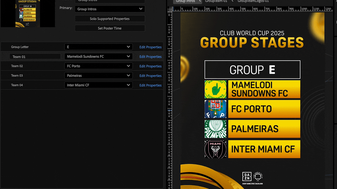Viewport: 337px width, 189px height.
Task: Edit Properties for Team 04
Action: [151, 85]
